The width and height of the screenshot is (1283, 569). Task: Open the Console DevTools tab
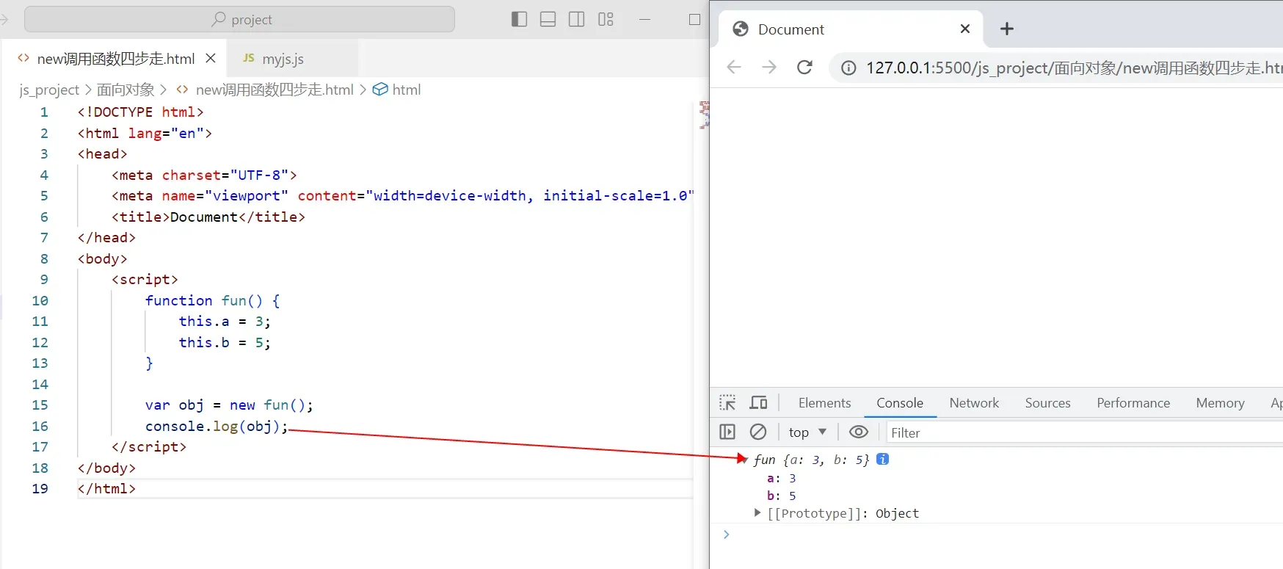coord(900,403)
